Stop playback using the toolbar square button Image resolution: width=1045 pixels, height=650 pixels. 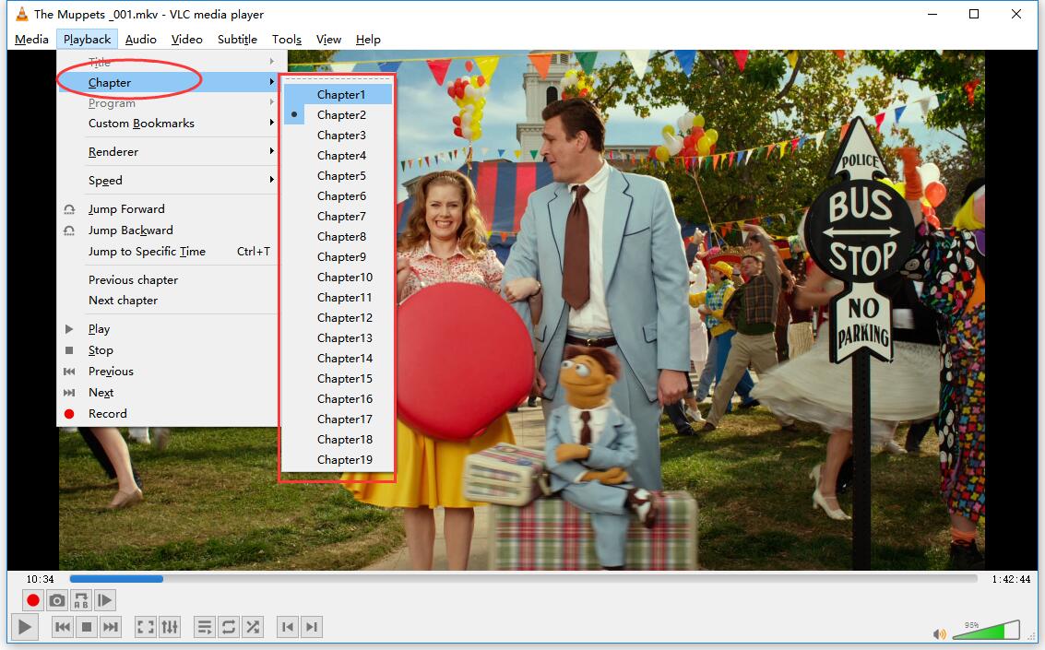tap(87, 627)
